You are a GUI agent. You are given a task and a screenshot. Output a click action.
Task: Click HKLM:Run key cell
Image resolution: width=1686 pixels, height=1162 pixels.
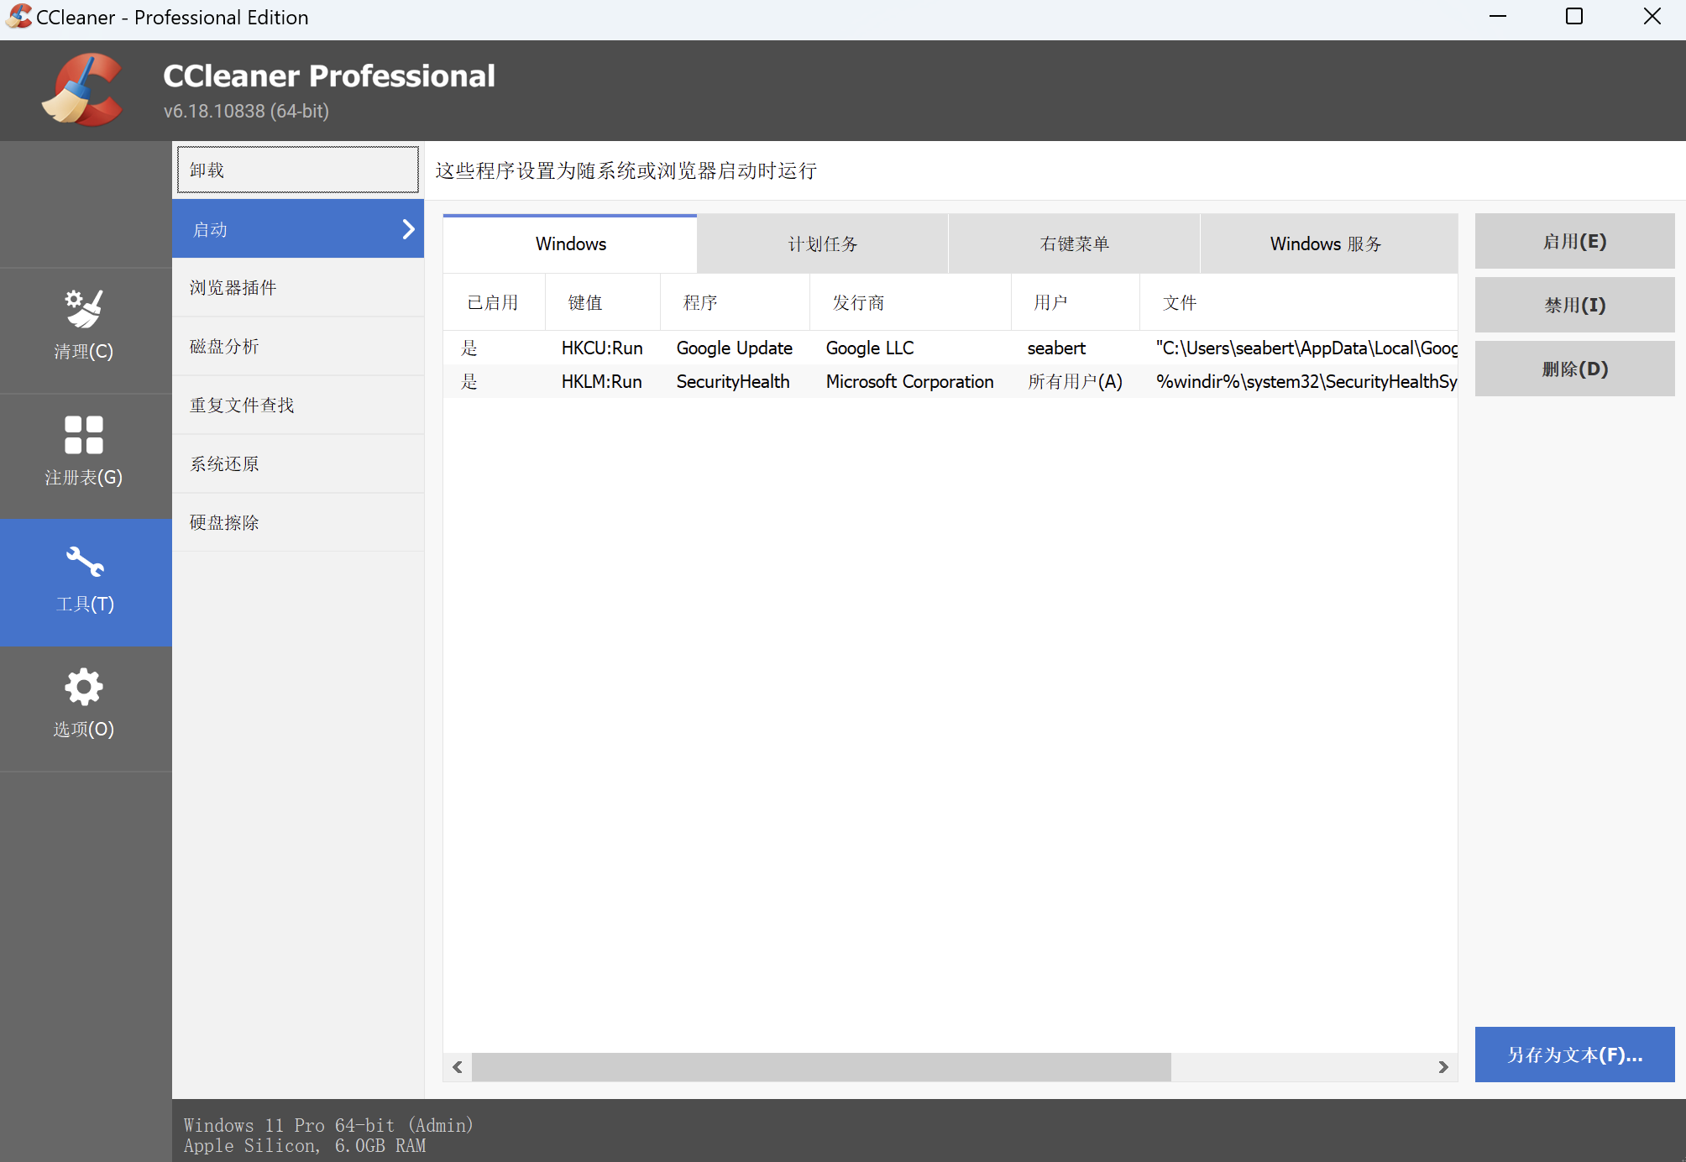[x=602, y=381]
